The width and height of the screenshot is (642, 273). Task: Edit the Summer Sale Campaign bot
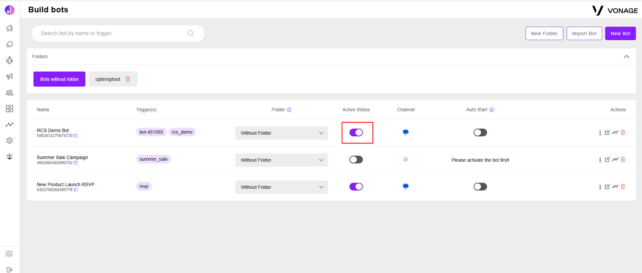(x=607, y=160)
